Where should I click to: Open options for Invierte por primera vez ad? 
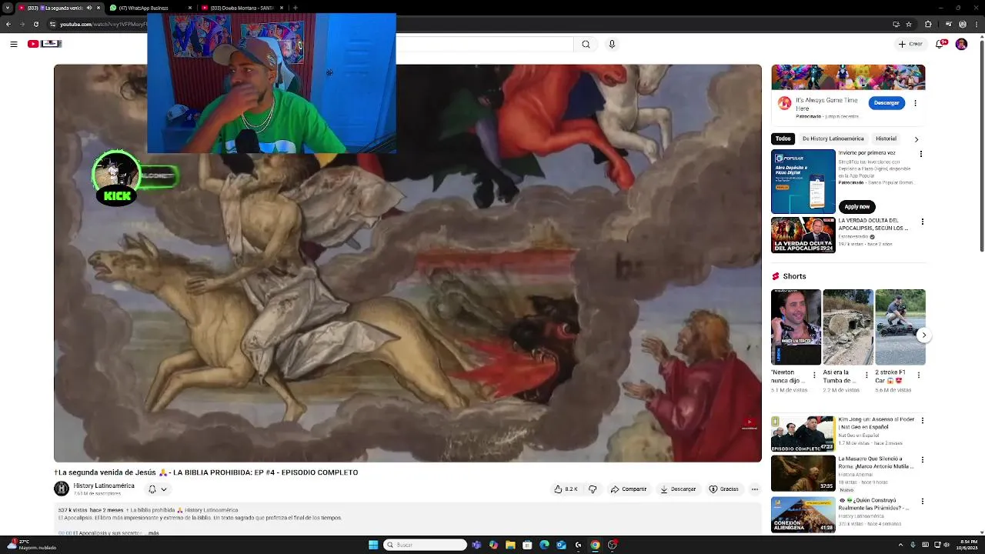pyautogui.click(x=920, y=154)
